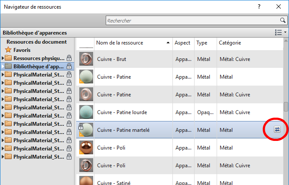Open the view options list icon
This screenshot has height=185, width=289.
point(280,32)
